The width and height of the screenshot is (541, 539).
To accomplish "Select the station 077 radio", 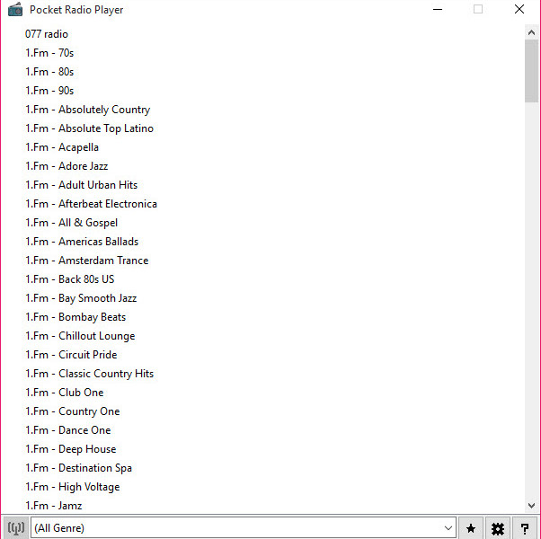I will 47,34.
